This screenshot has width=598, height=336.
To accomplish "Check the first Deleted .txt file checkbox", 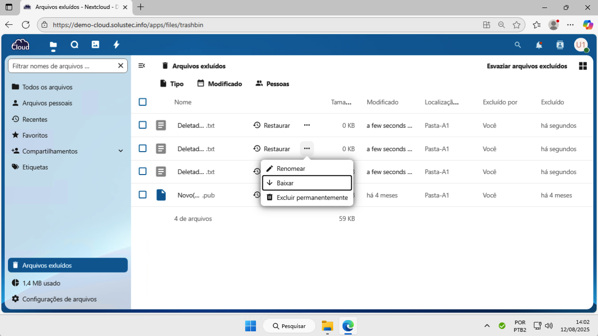I will [142, 125].
